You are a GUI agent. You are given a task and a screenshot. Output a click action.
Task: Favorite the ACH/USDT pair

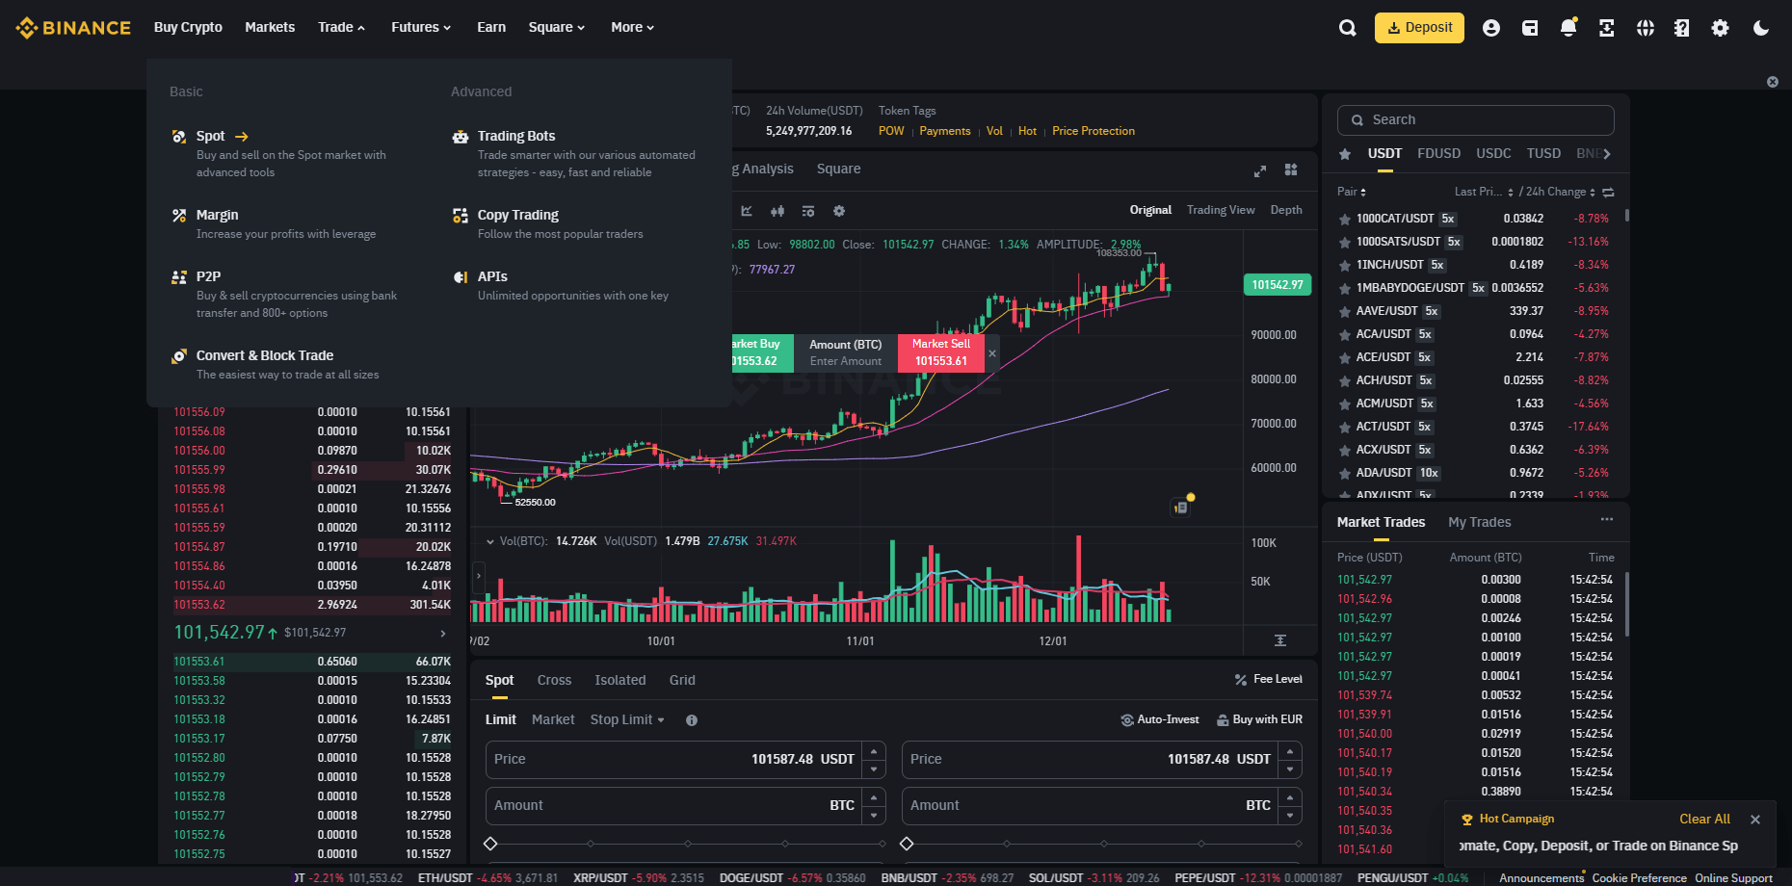(x=1345, y=381)
